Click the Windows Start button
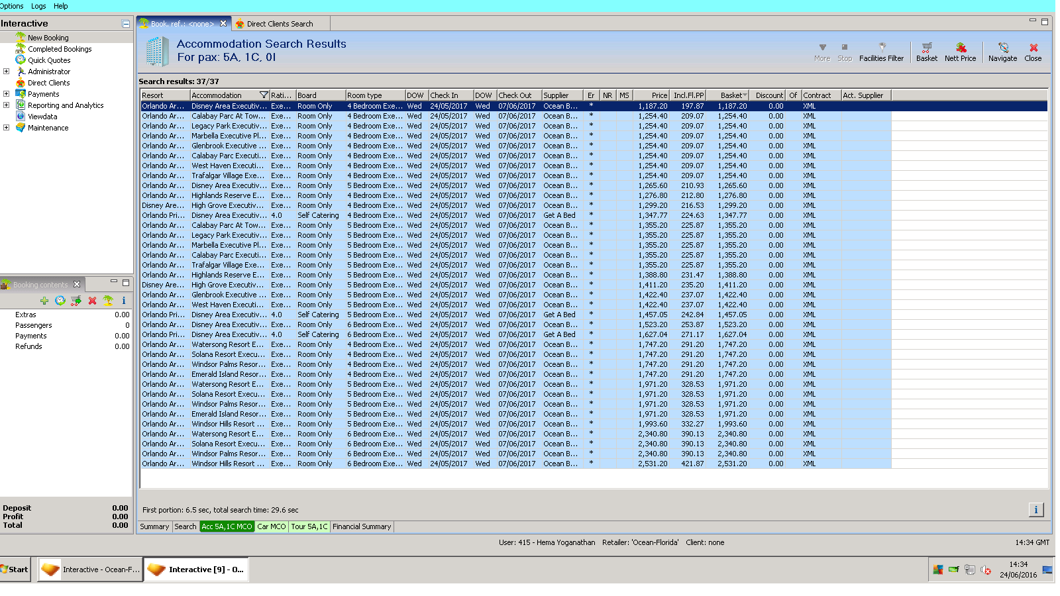The image size is (1060, 596). (15, 570)
